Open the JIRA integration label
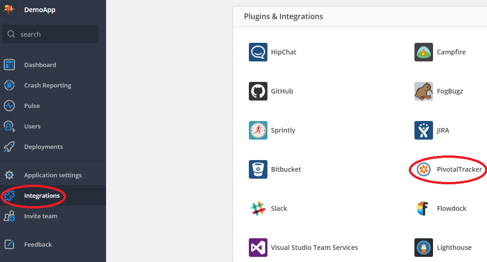Image resolution: width=487 pixels, height=262 pixels. coord(443,130)
